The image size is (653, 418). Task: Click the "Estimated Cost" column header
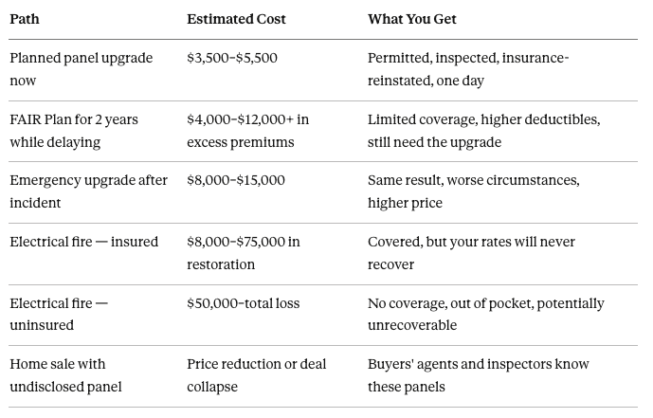pos(236,19)
